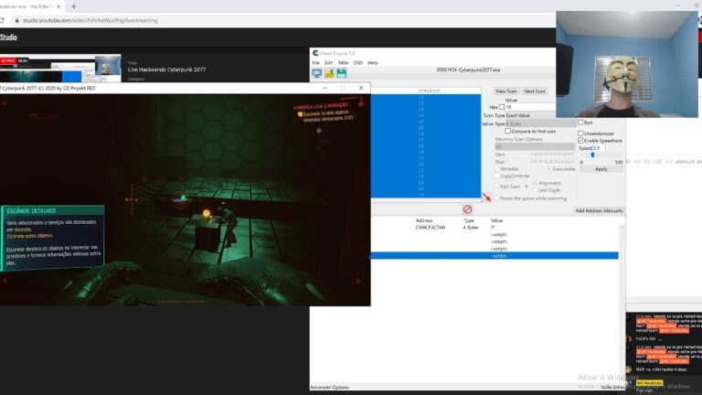Screen dimensions: 702x395
Task: Click the Speed value input field
Action: 599,148
